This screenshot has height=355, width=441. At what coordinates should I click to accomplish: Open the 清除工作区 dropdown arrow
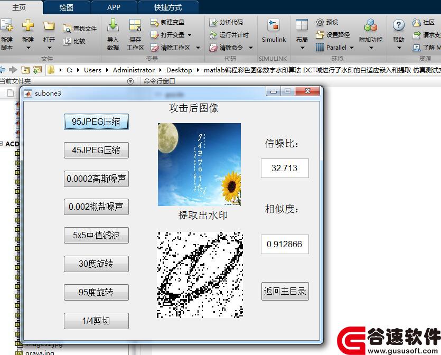[198, 48]
